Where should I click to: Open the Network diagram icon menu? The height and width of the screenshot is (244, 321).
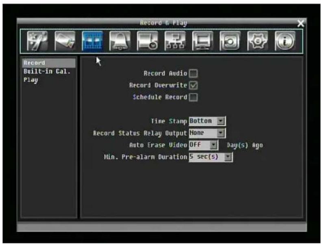tap(175, 41)
